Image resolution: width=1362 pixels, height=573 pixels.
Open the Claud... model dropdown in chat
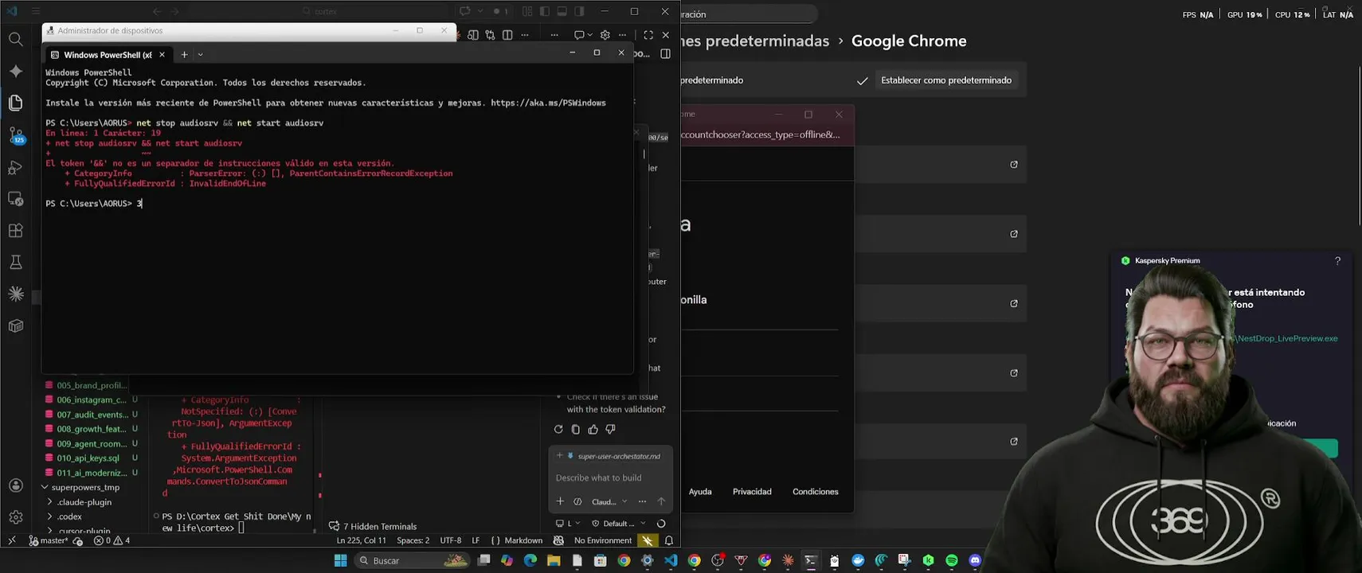(x=609, y=501)
